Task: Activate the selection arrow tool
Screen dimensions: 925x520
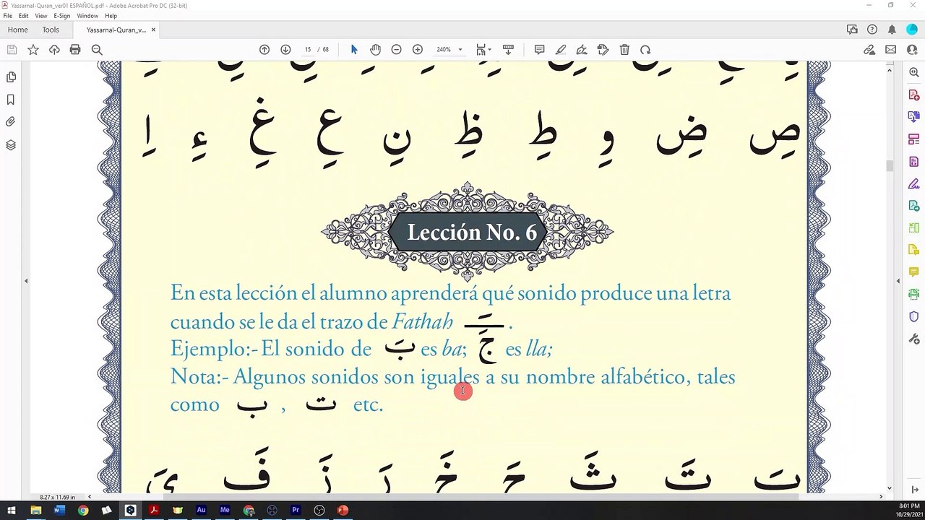Action: point(354,50)
